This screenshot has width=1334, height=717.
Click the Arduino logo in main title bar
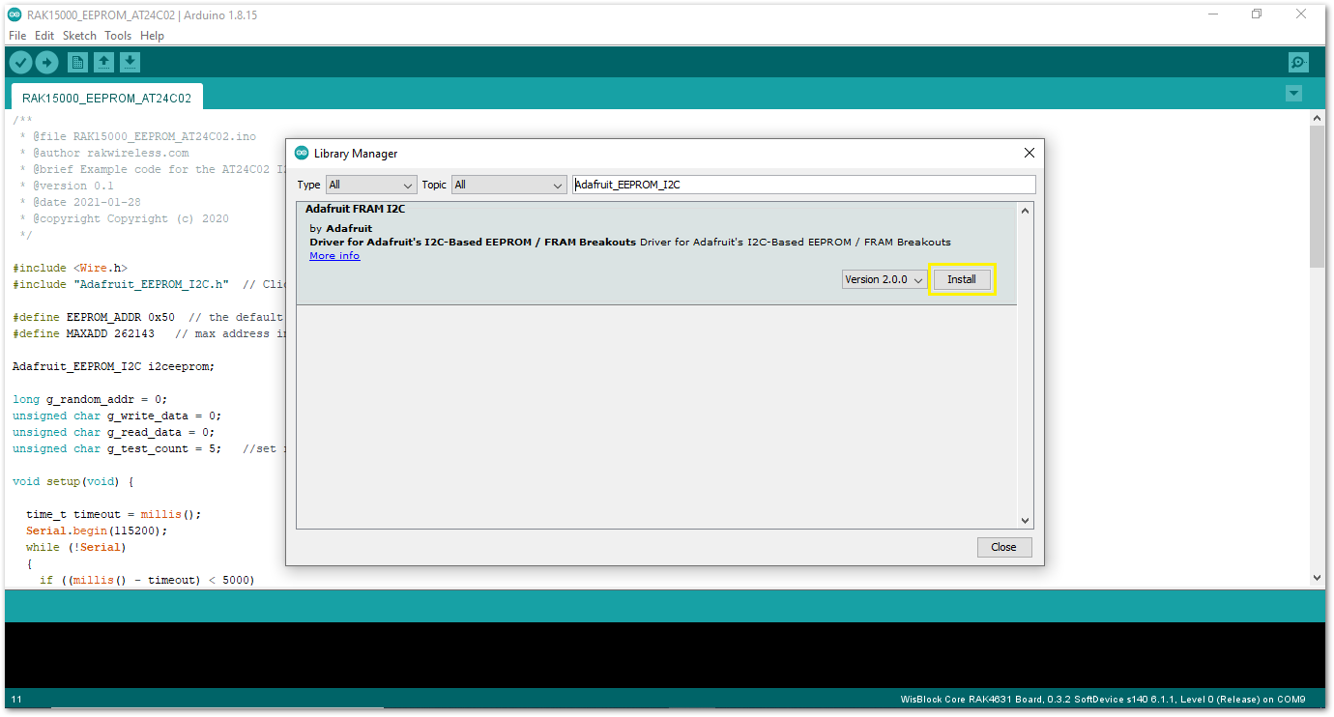14,14
